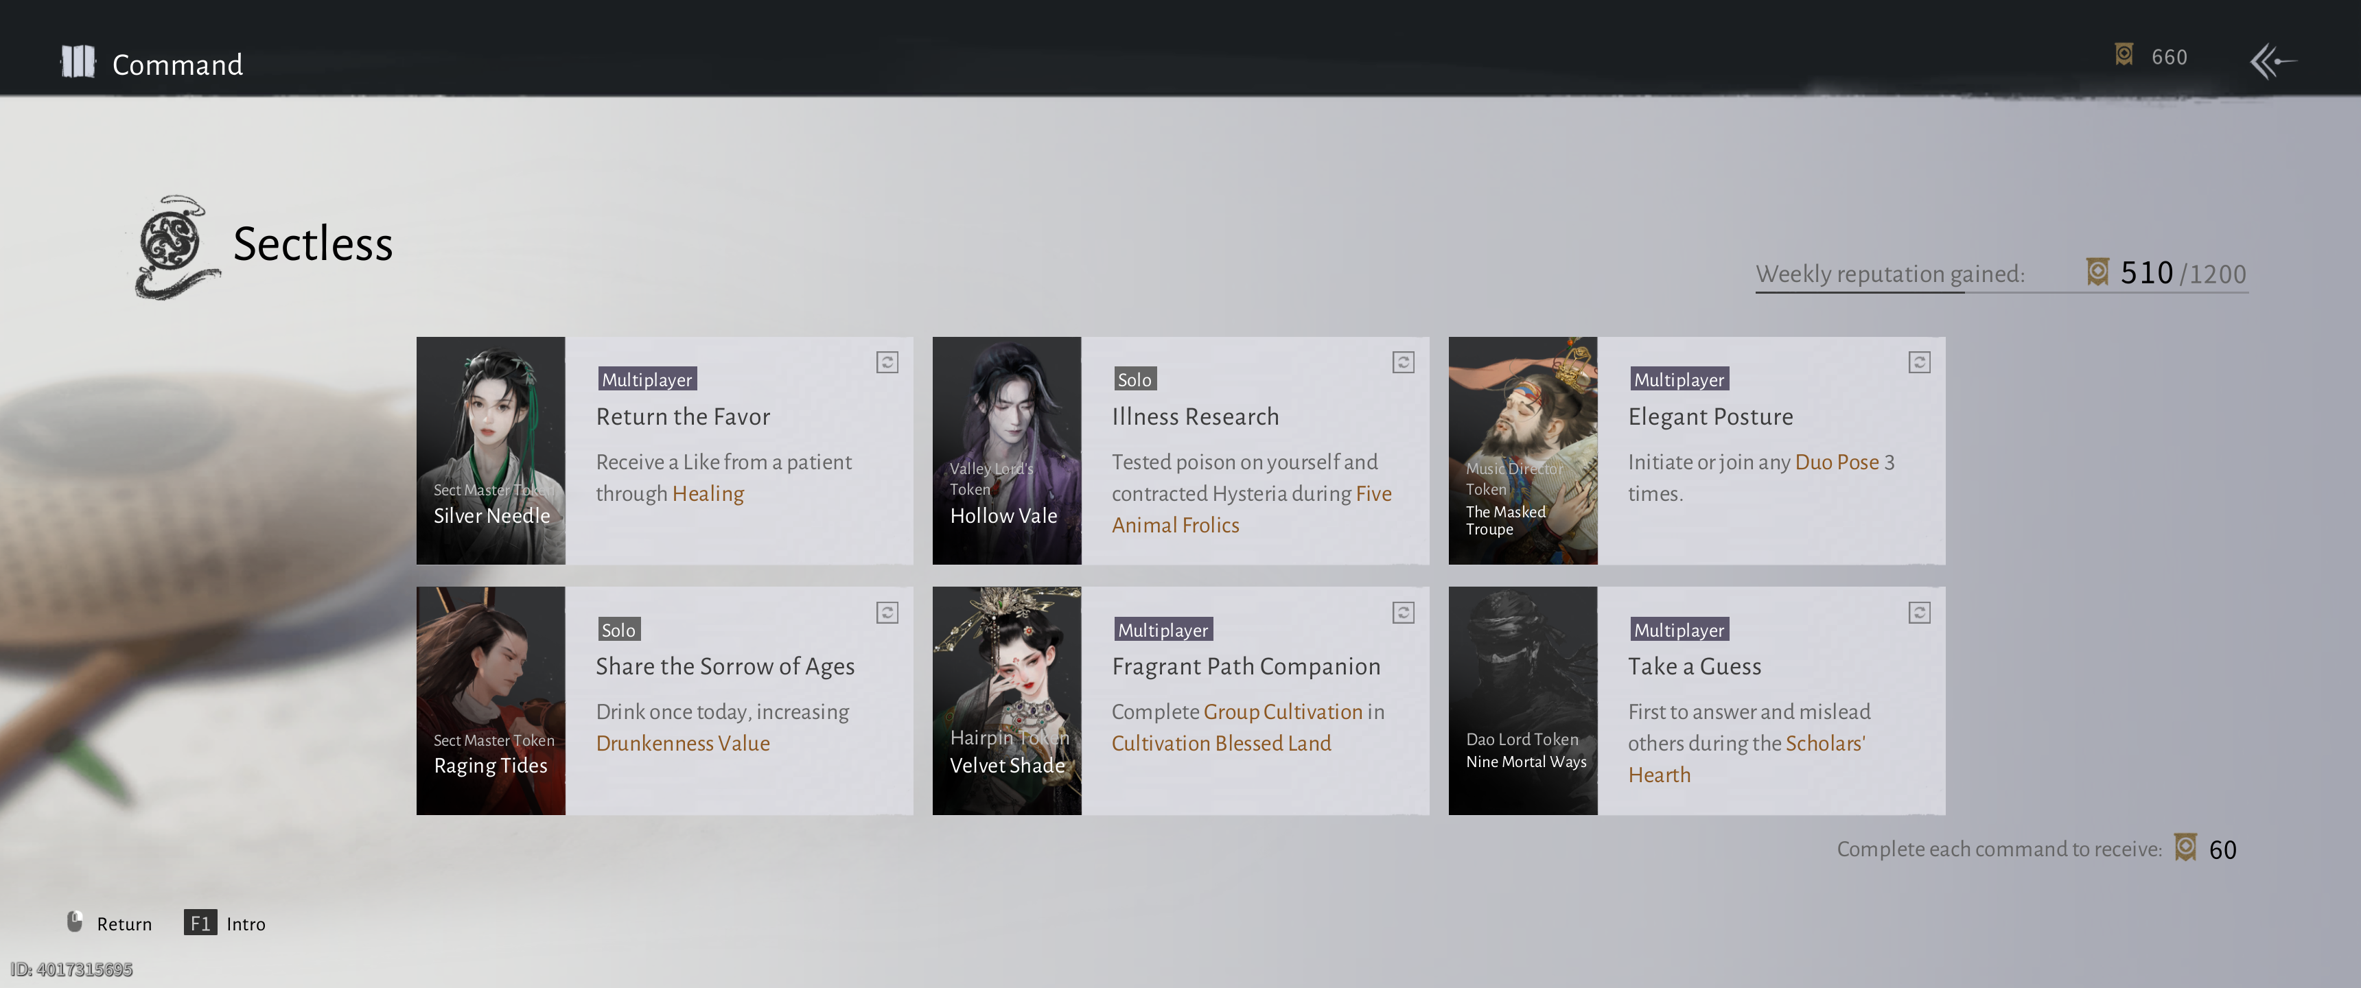This screenshot has height=988, width=2361.
Task: Click the Command book icon
Action: point(78,62)
